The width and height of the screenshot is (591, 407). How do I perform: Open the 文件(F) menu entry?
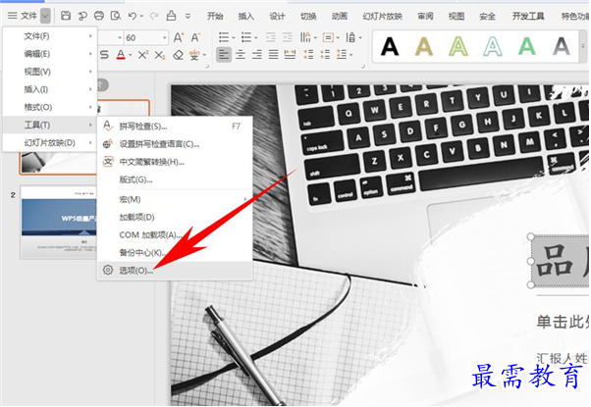click(x=50, y=36)
